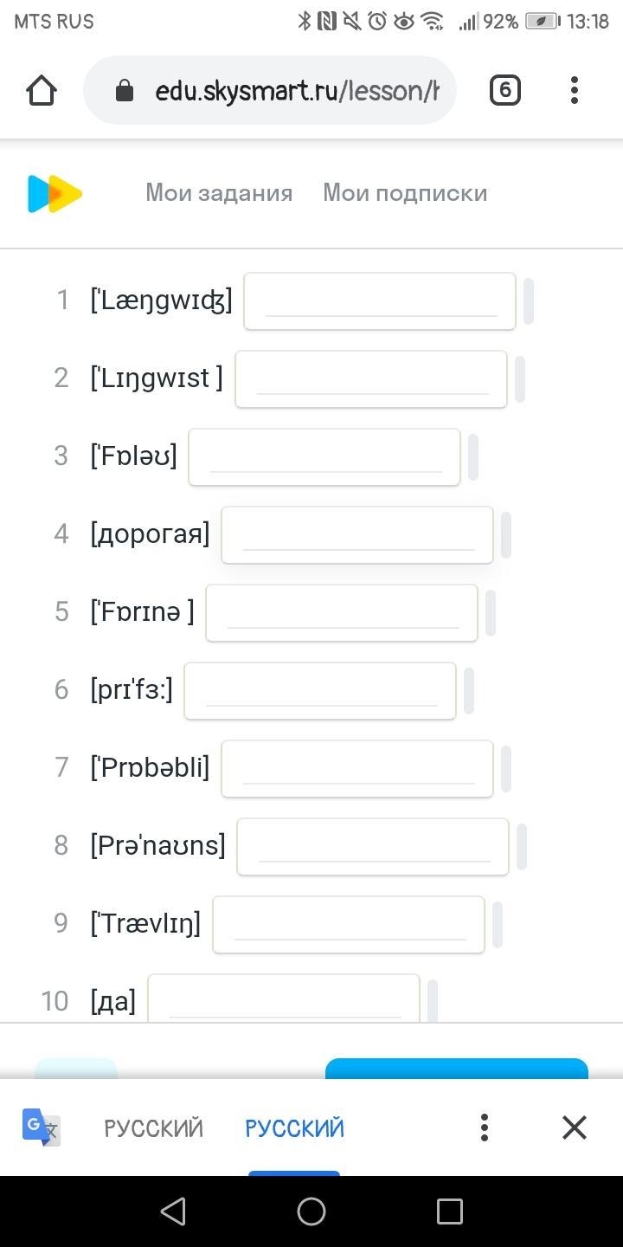The width and height of the screenshot is (623, 1247).
Task: Close the translation bar
Action: pos(575,1127)
